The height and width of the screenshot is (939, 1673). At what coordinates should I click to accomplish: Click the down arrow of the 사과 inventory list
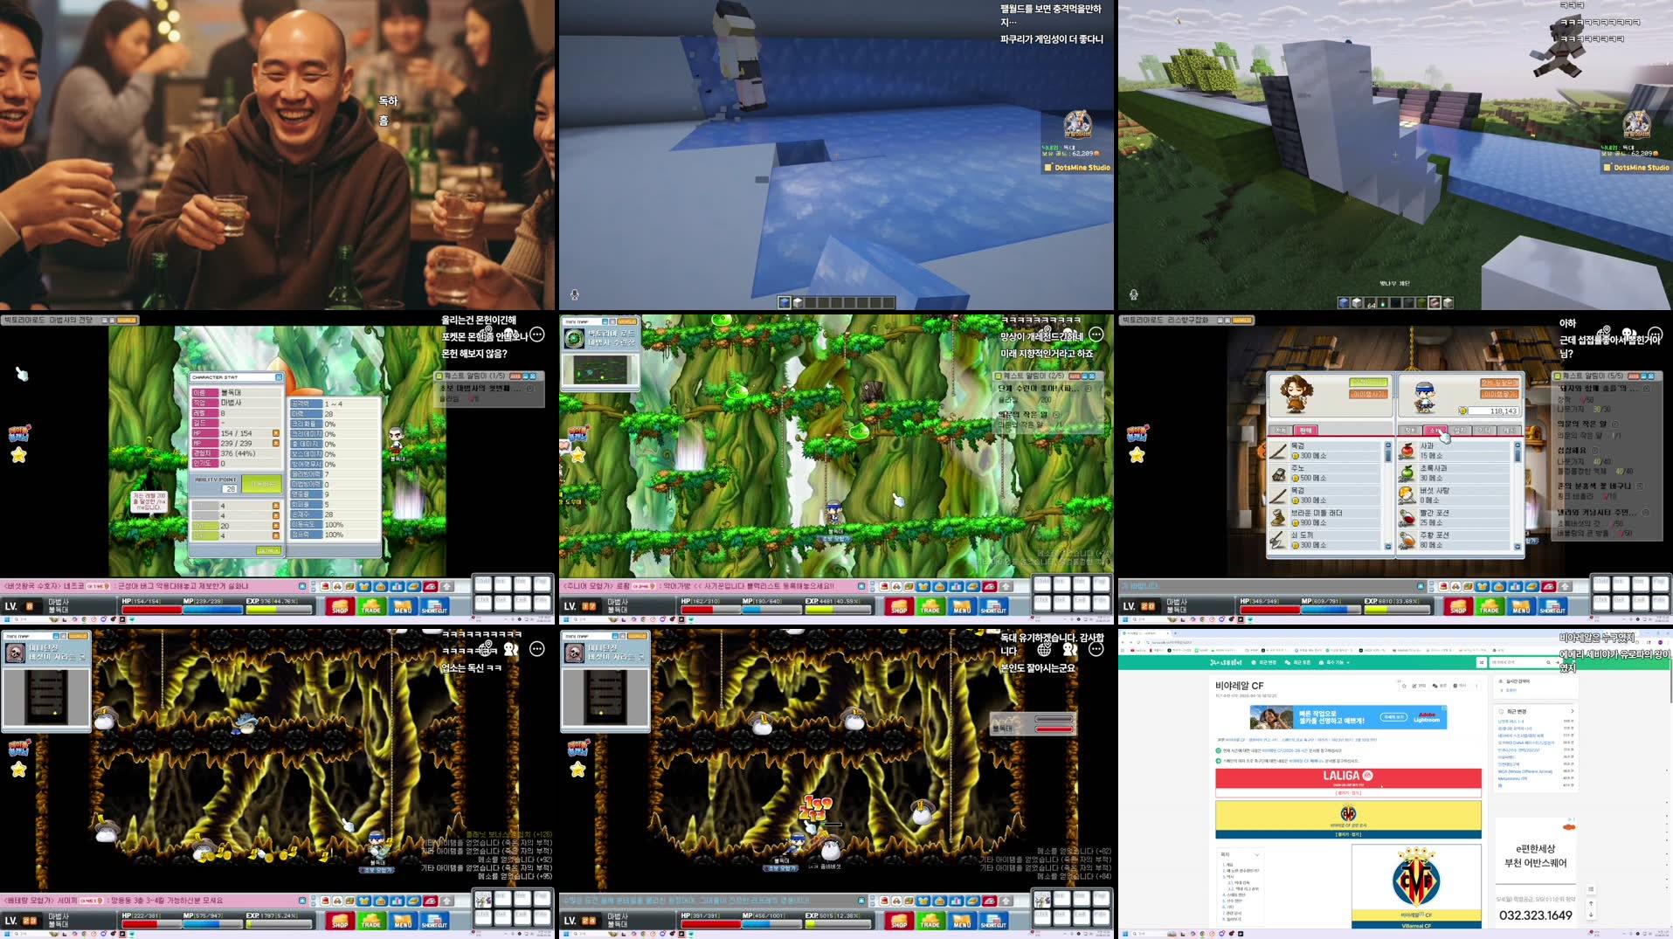point(1517,547)
